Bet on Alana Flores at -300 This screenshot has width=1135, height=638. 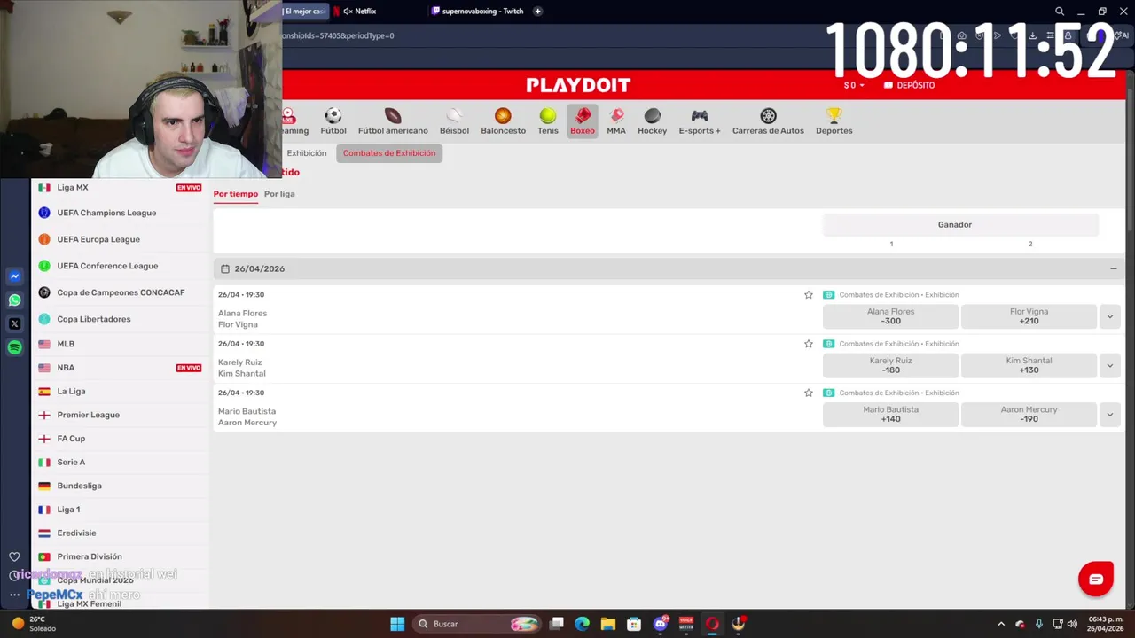890,316
